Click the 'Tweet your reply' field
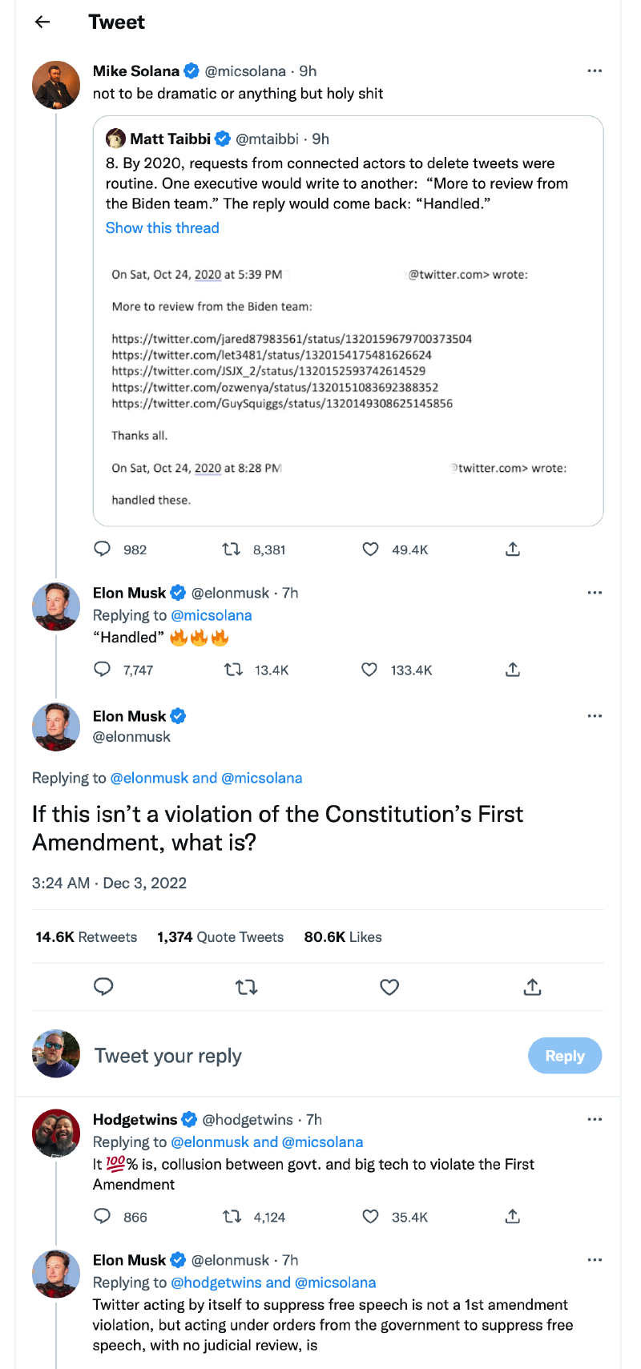Viewport: 641px width, 1369px height. point(168,1055)
